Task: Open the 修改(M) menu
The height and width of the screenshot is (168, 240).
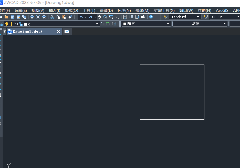Action: 142,10
